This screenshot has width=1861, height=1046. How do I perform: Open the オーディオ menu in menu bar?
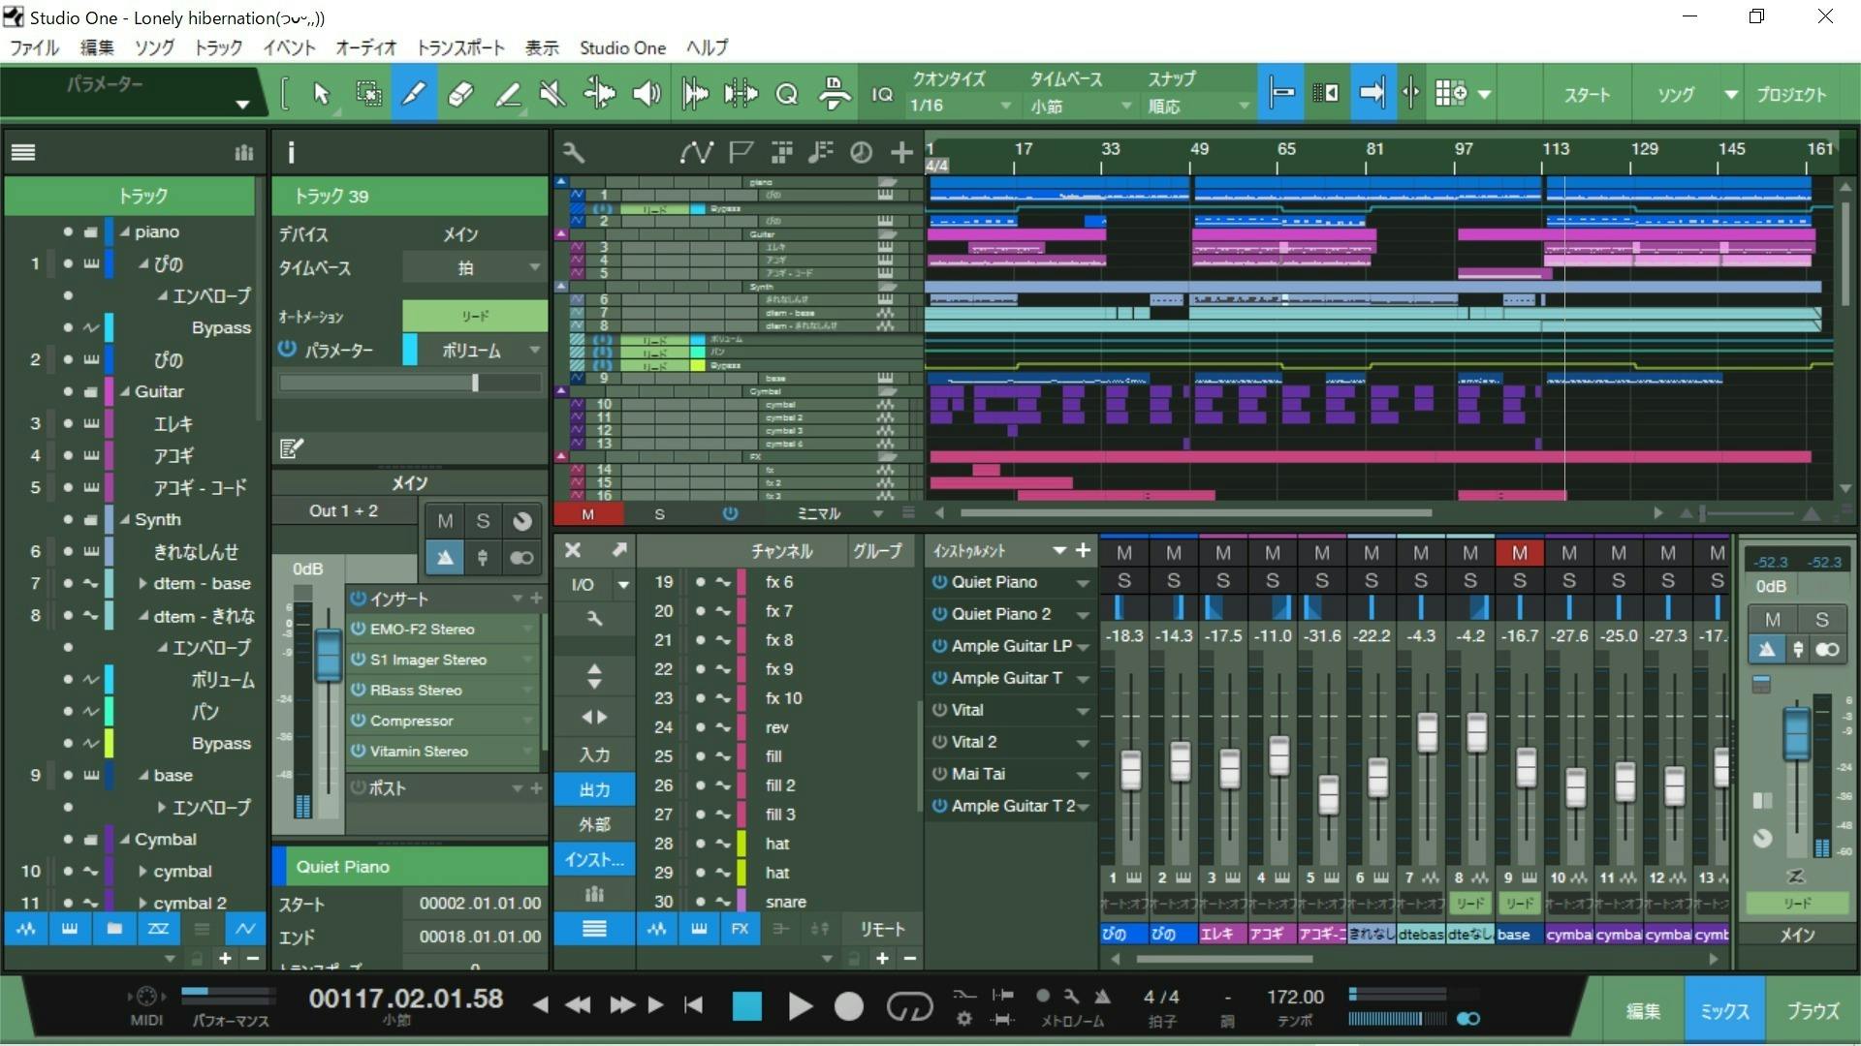365,47
